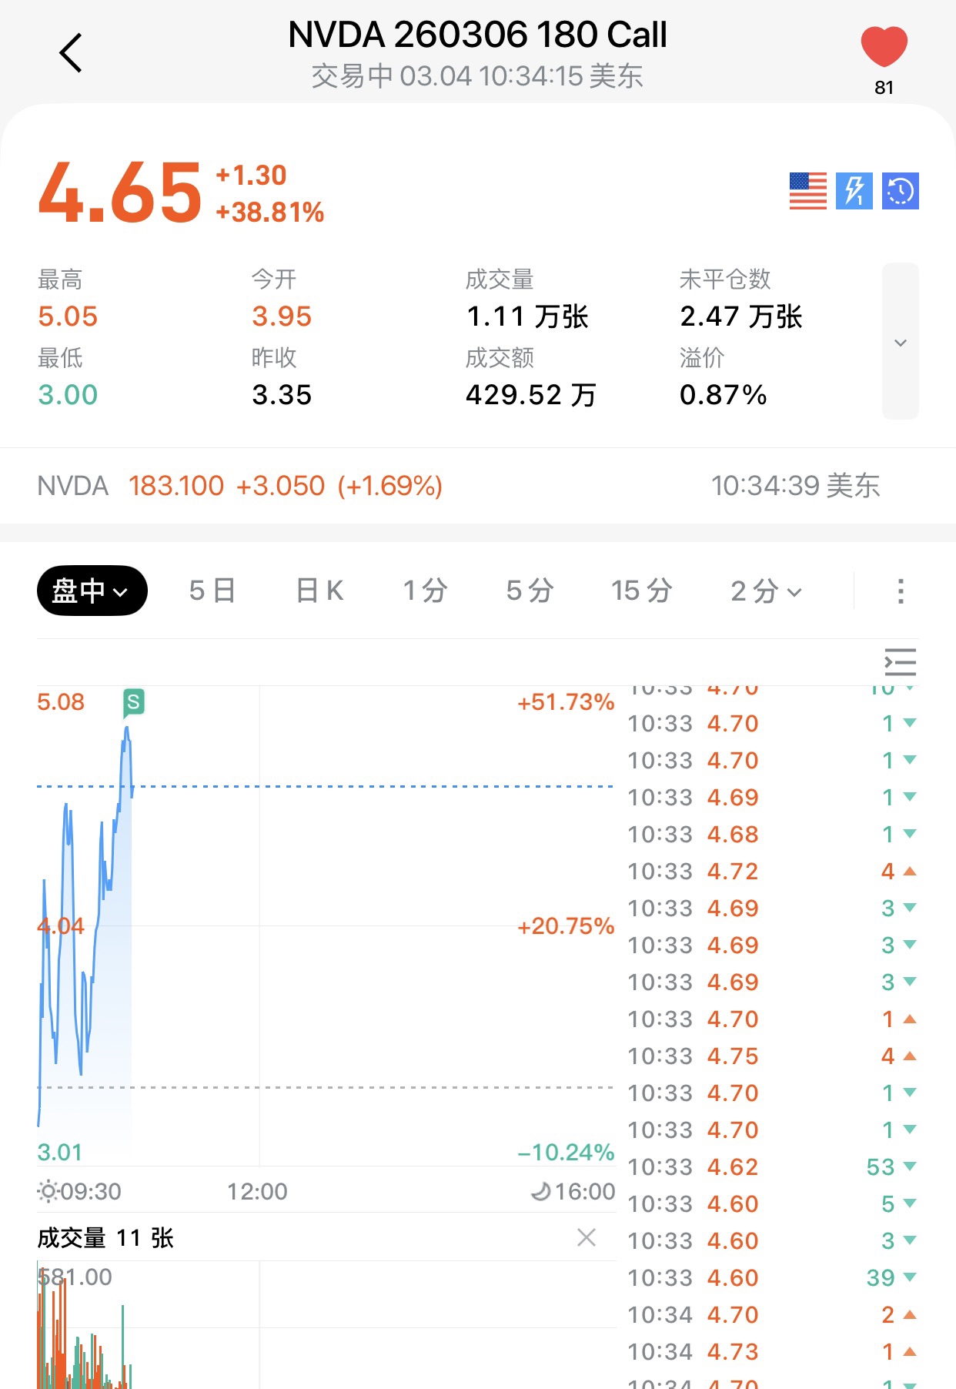Select the 1分 chart interval
Image resolution: width=956 pixels, height=1389 pixels.
(425, 591)
